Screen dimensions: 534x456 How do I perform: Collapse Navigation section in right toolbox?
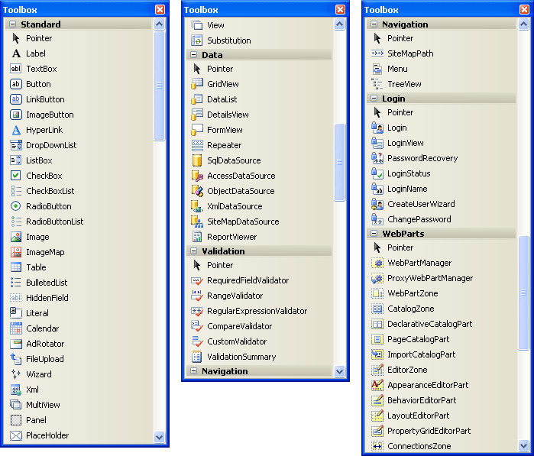(374, 24)
